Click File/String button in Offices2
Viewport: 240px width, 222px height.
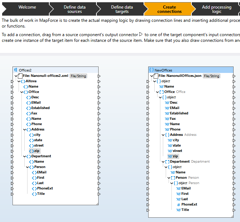tap(78, 76)
